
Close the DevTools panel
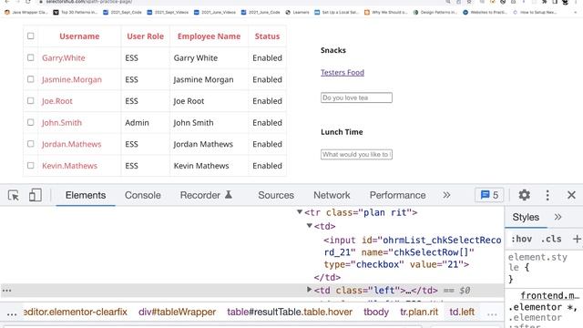571,195
